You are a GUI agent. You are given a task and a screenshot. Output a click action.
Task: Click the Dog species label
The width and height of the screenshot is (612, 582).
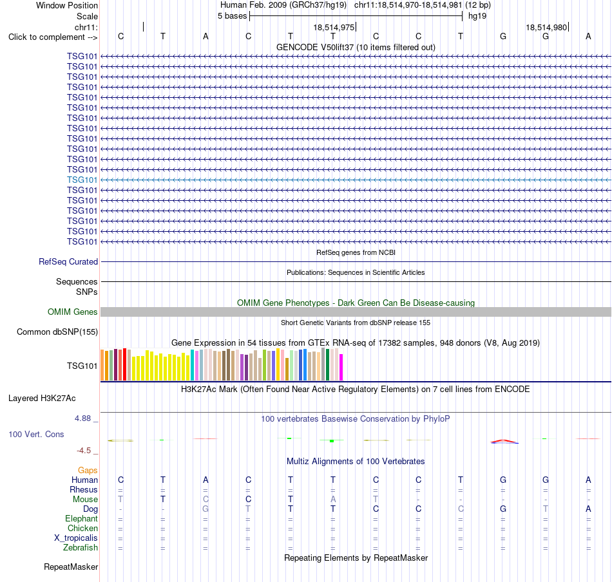[x=91, y=509]
